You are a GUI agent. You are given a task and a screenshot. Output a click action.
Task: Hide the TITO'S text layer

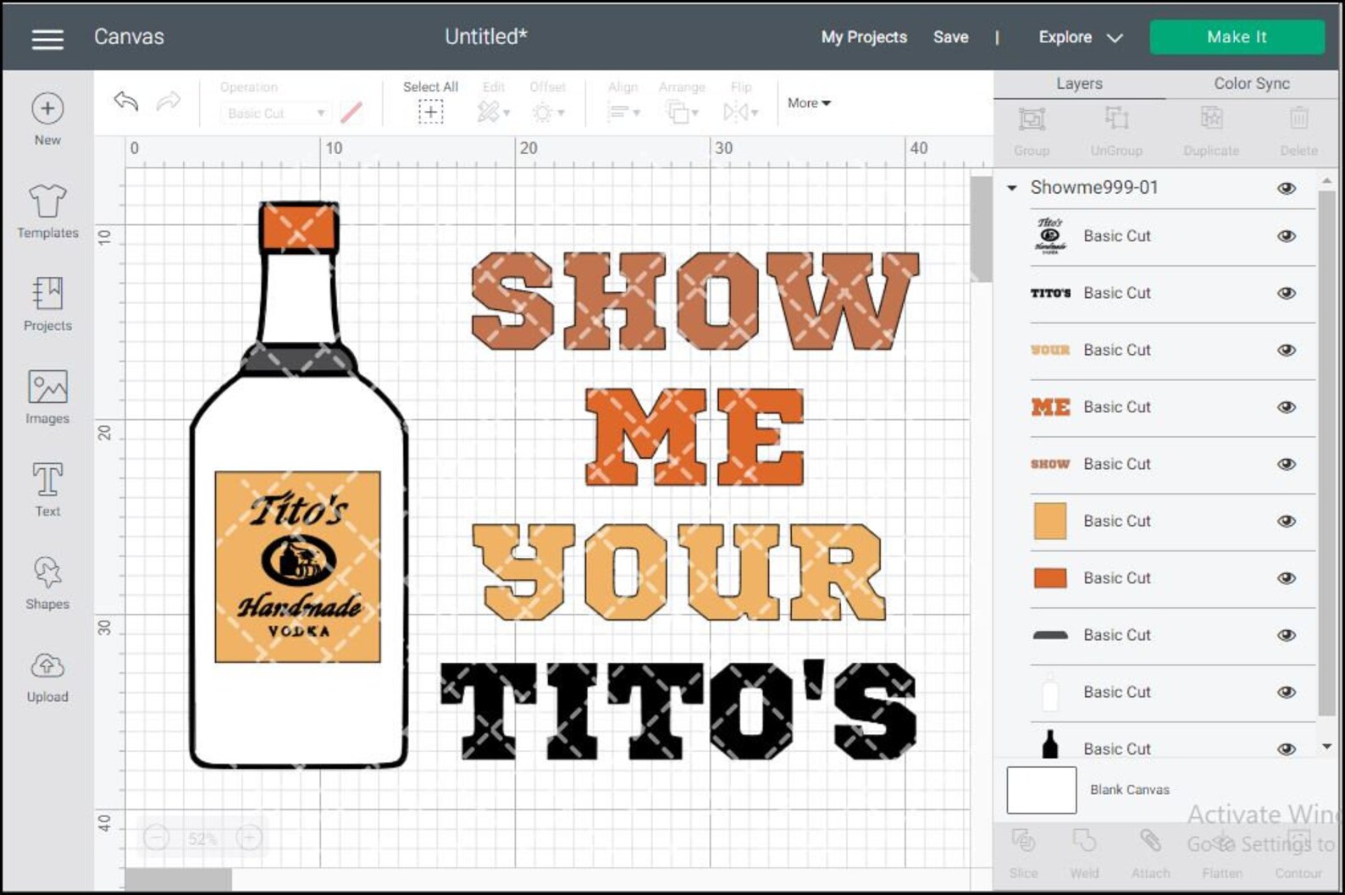1287,293
